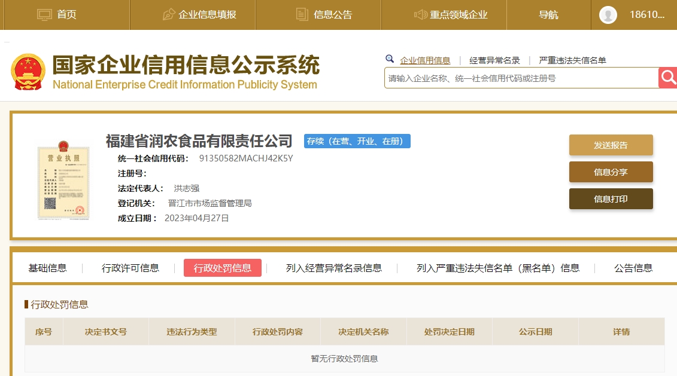Image resolution: width=677 pixels, height=376 pixels.
Task: Click the red search magnifier button
Action: click(667, 78)
